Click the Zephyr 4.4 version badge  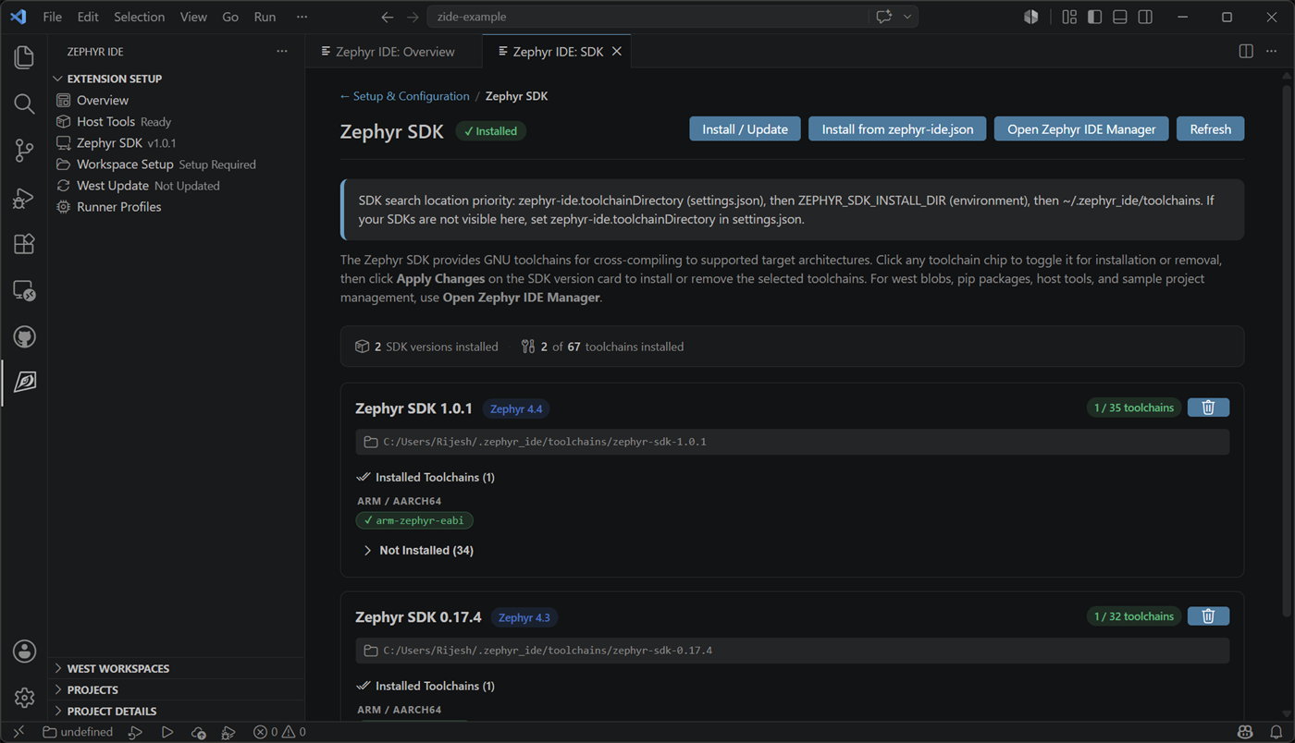516,408
